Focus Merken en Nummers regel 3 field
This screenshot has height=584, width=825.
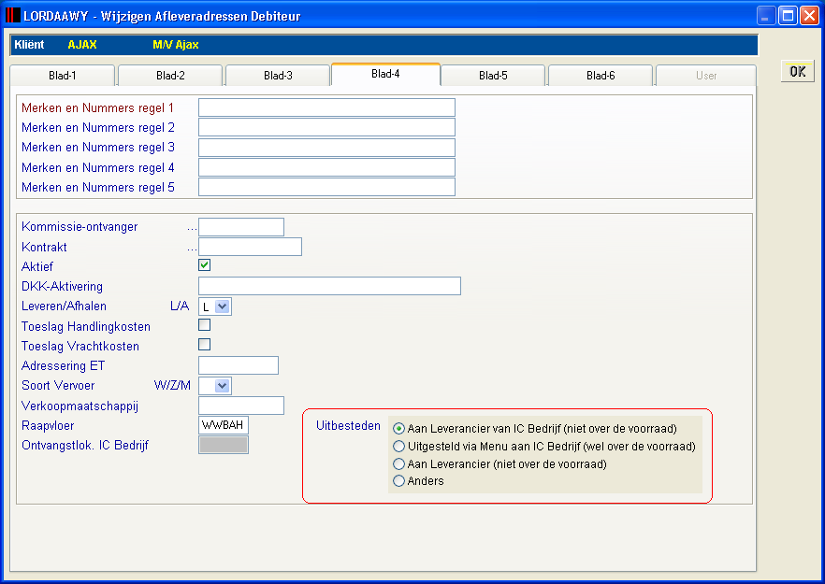coord(326,148)
